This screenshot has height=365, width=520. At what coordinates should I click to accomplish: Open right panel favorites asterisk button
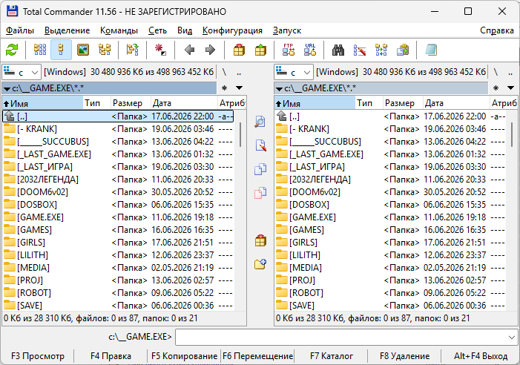[496, 88]
